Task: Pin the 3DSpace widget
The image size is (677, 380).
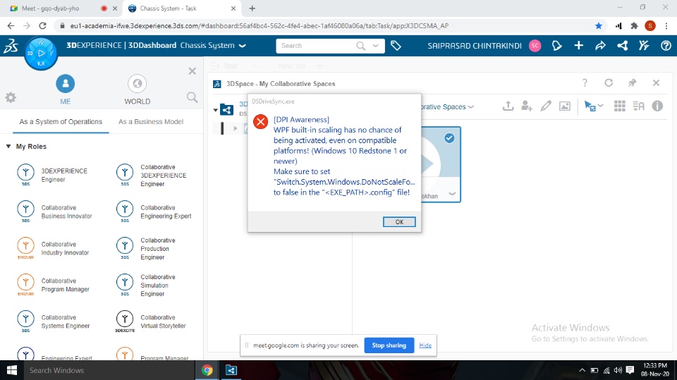Action: [632, 83]
